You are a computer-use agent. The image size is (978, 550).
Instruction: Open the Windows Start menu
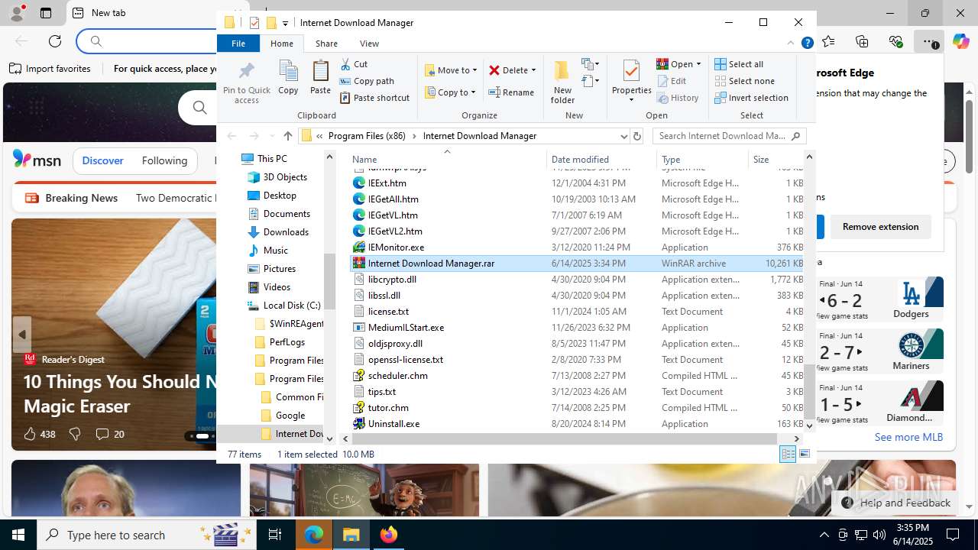pyautogui.click(x=18, y=535)
